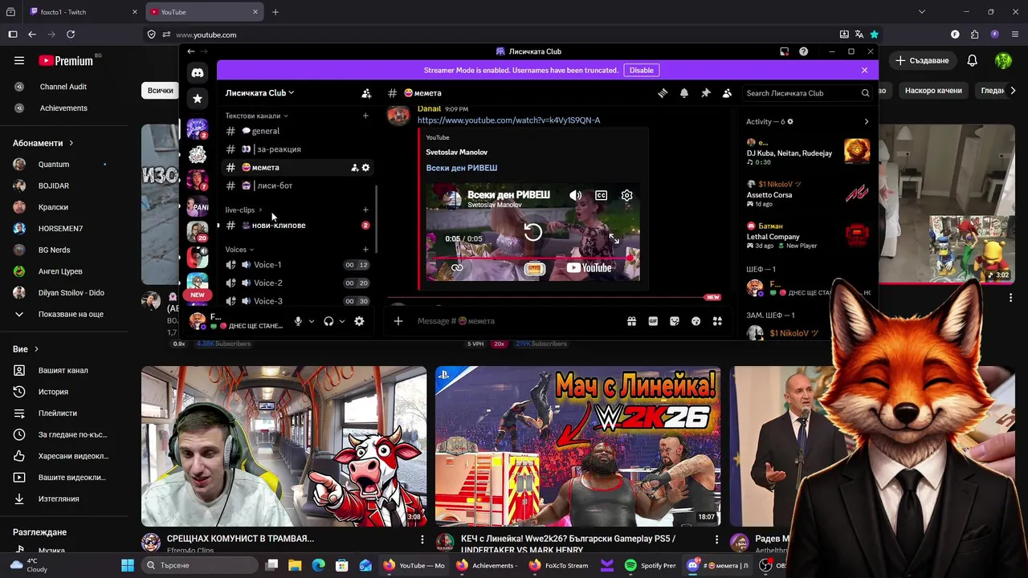Screen dimensions: 1028x578
Task: Open notification settings bell in Discord header
Action: point(684,93)
